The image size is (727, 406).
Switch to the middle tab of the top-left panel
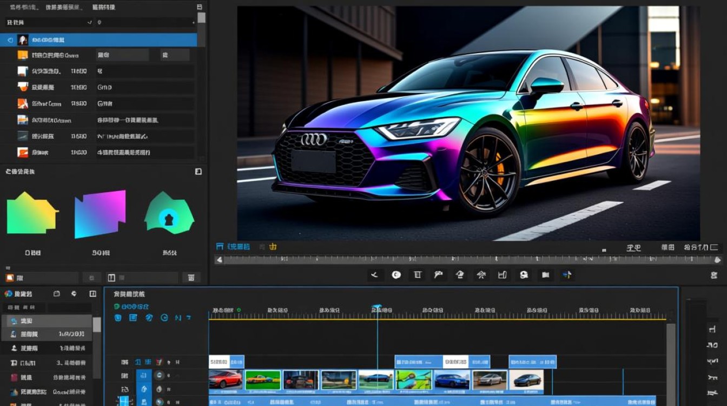coord(63,8)
